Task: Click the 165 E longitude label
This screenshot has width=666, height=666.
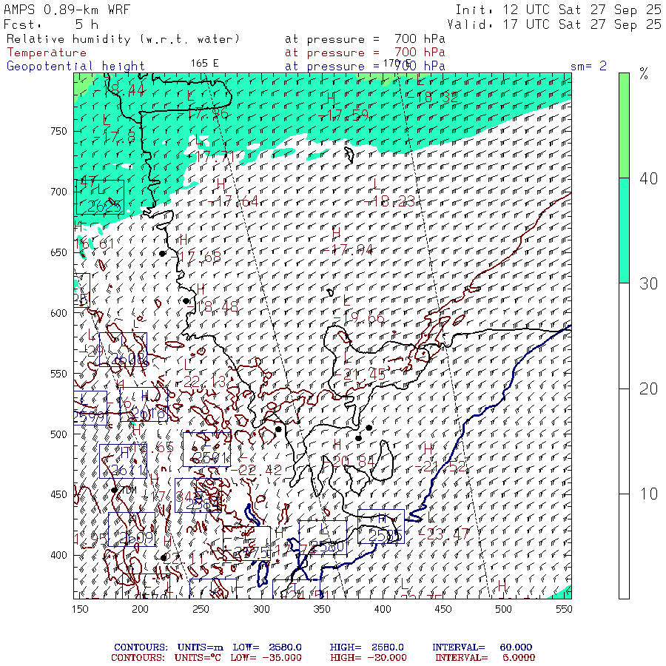Action: coord(205,63)
